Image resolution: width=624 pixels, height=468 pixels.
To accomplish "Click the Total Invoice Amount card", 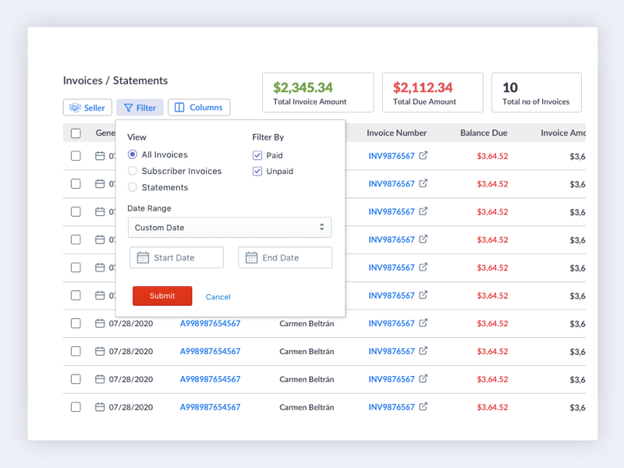I will (x=318, y=92).
